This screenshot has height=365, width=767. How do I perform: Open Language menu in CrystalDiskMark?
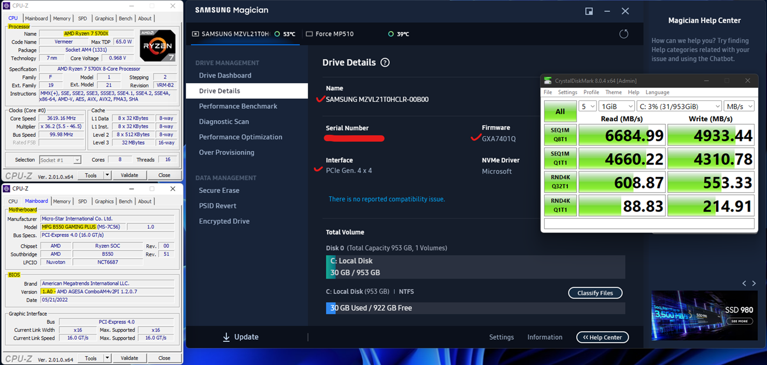pyautogui.click(x=658, y=92)
